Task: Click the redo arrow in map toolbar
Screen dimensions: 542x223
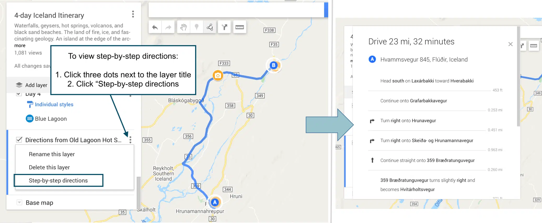Action: tap(168, 27)
